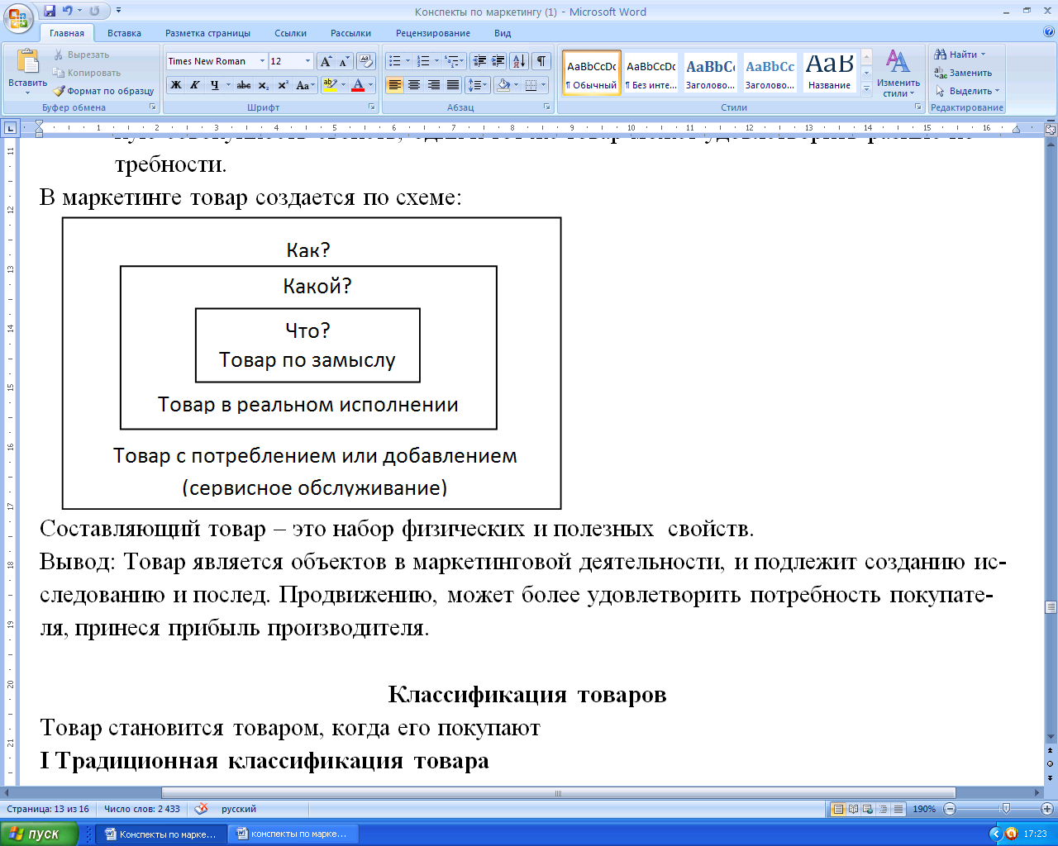Screen dimensions: 1058x846
Task: Increase font size with grow font icon
Action: point(326,61)
